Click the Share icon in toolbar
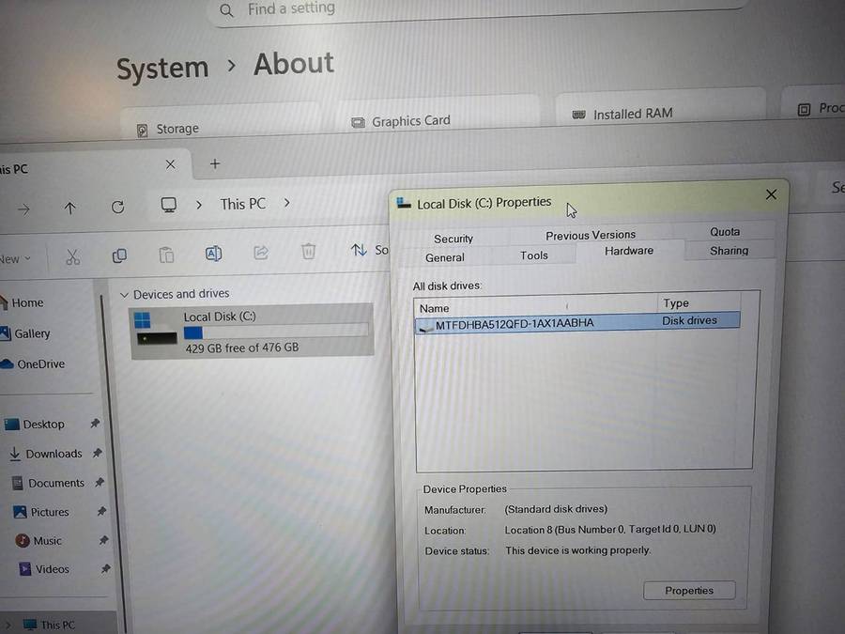Screen dimensions: 845x634 [x=261, y=252]
